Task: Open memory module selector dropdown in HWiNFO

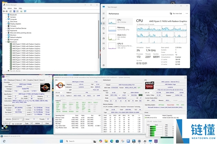Action: tap(123, 107)
